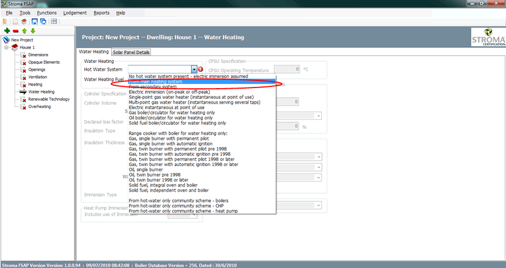Open the Overheating tree item
The height and width of the screenshot is (268, 506).
click(40, 107)
